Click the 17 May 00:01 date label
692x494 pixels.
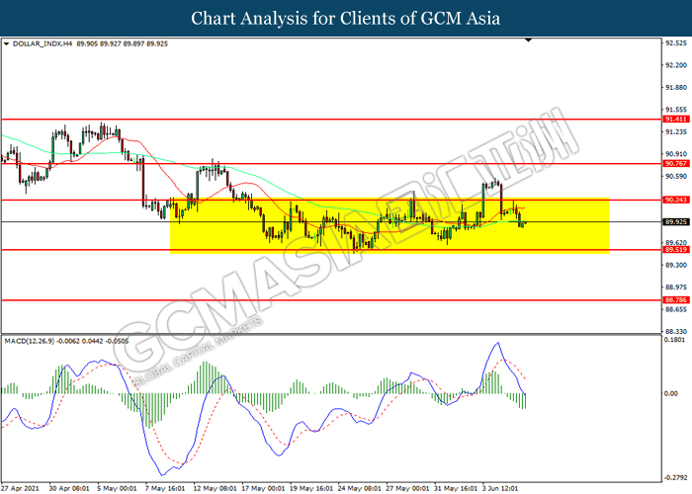point(263,489)
